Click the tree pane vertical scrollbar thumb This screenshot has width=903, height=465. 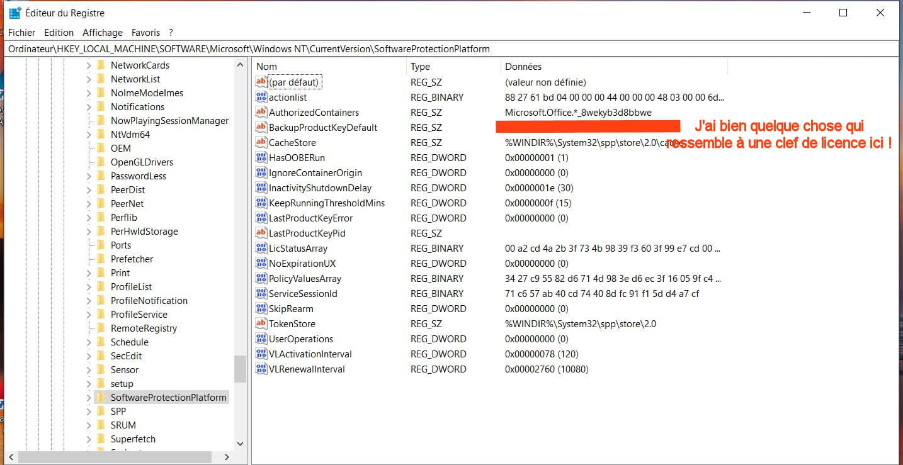(240, 369)
